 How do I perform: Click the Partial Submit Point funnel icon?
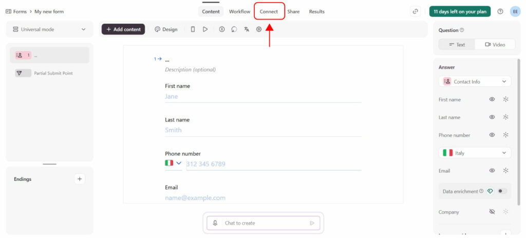19,73
